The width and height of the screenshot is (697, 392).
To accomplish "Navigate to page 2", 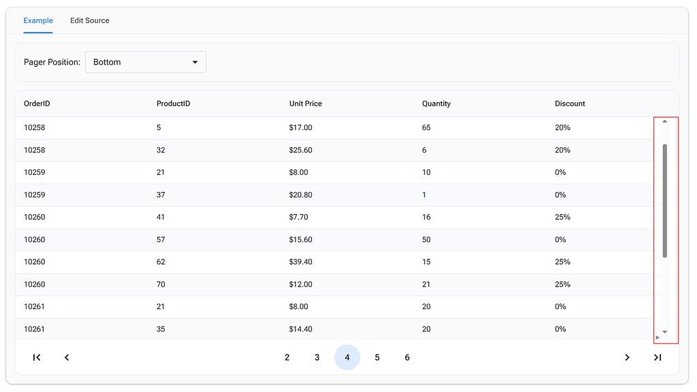I will coord(287,357).
